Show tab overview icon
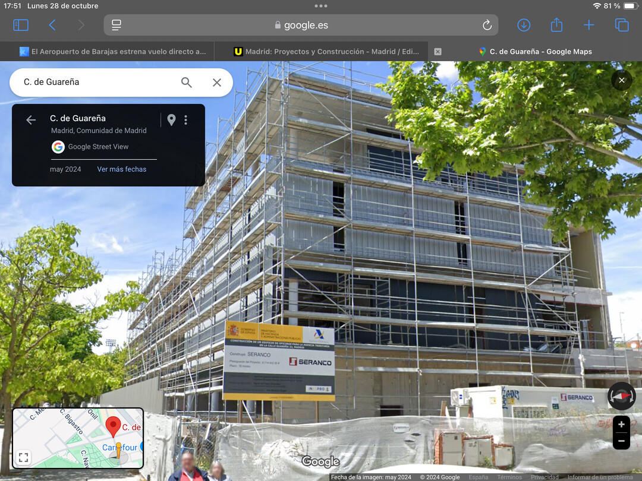 [x=622, y=25]
